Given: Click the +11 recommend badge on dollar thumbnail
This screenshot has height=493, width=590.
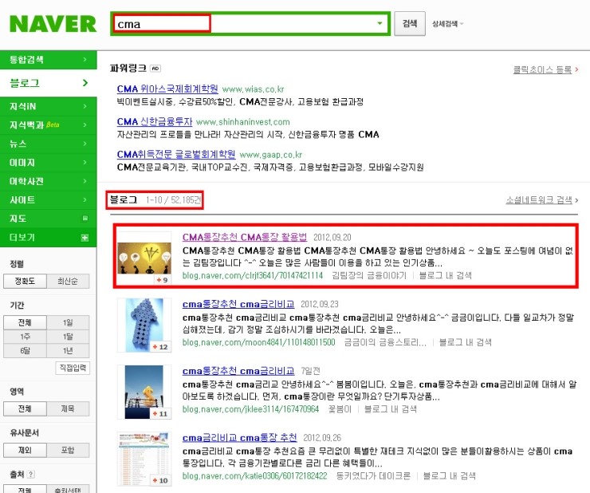Looking at the screenshot, I should pyautogui.click(x=160, y=413).
